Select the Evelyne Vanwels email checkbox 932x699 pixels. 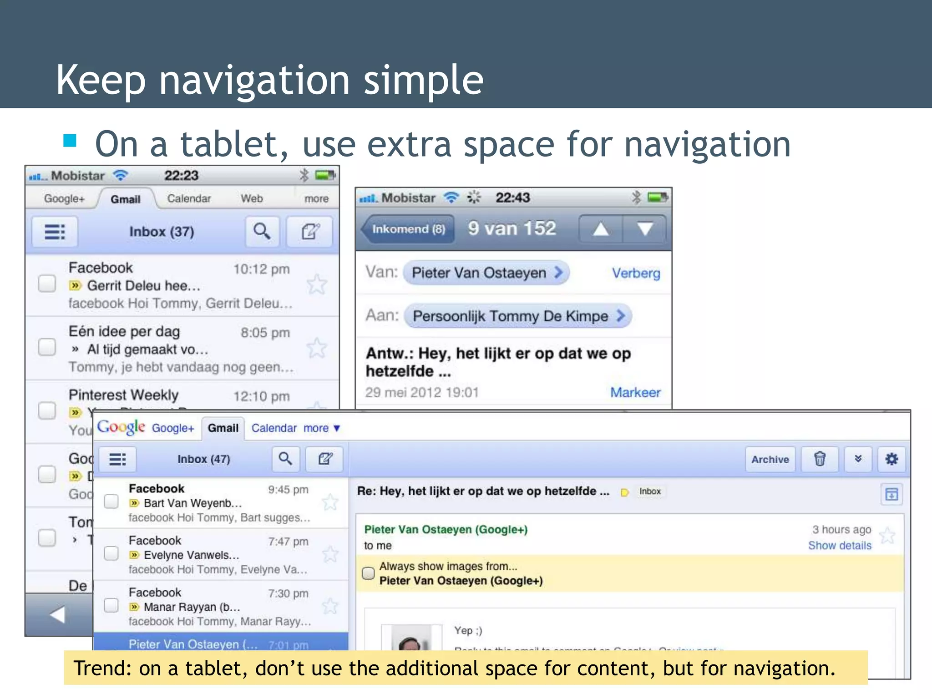tap(111, 553)
